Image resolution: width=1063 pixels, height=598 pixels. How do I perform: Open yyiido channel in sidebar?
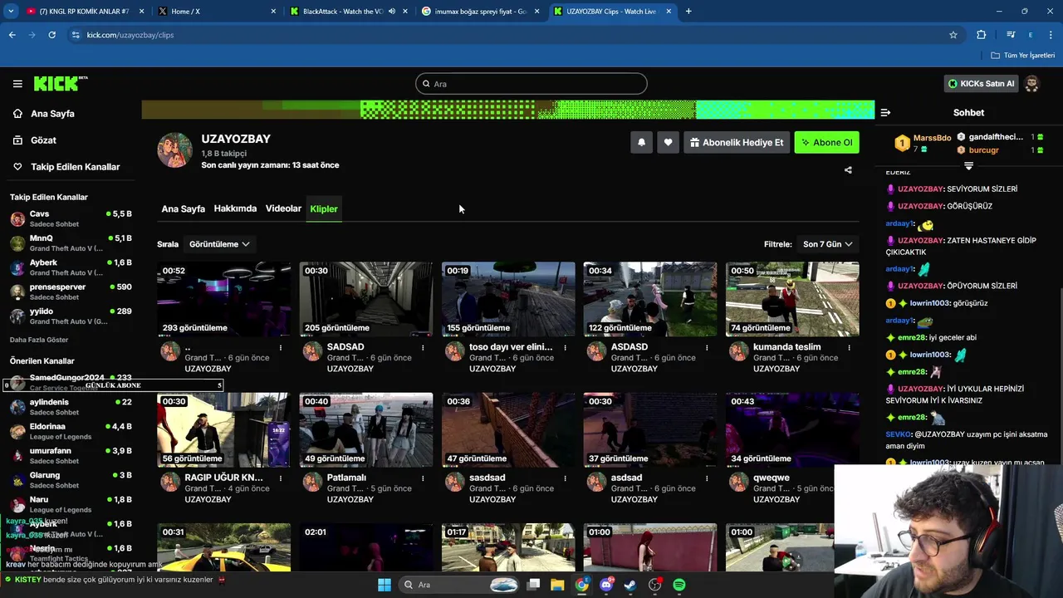coord(71,316)
